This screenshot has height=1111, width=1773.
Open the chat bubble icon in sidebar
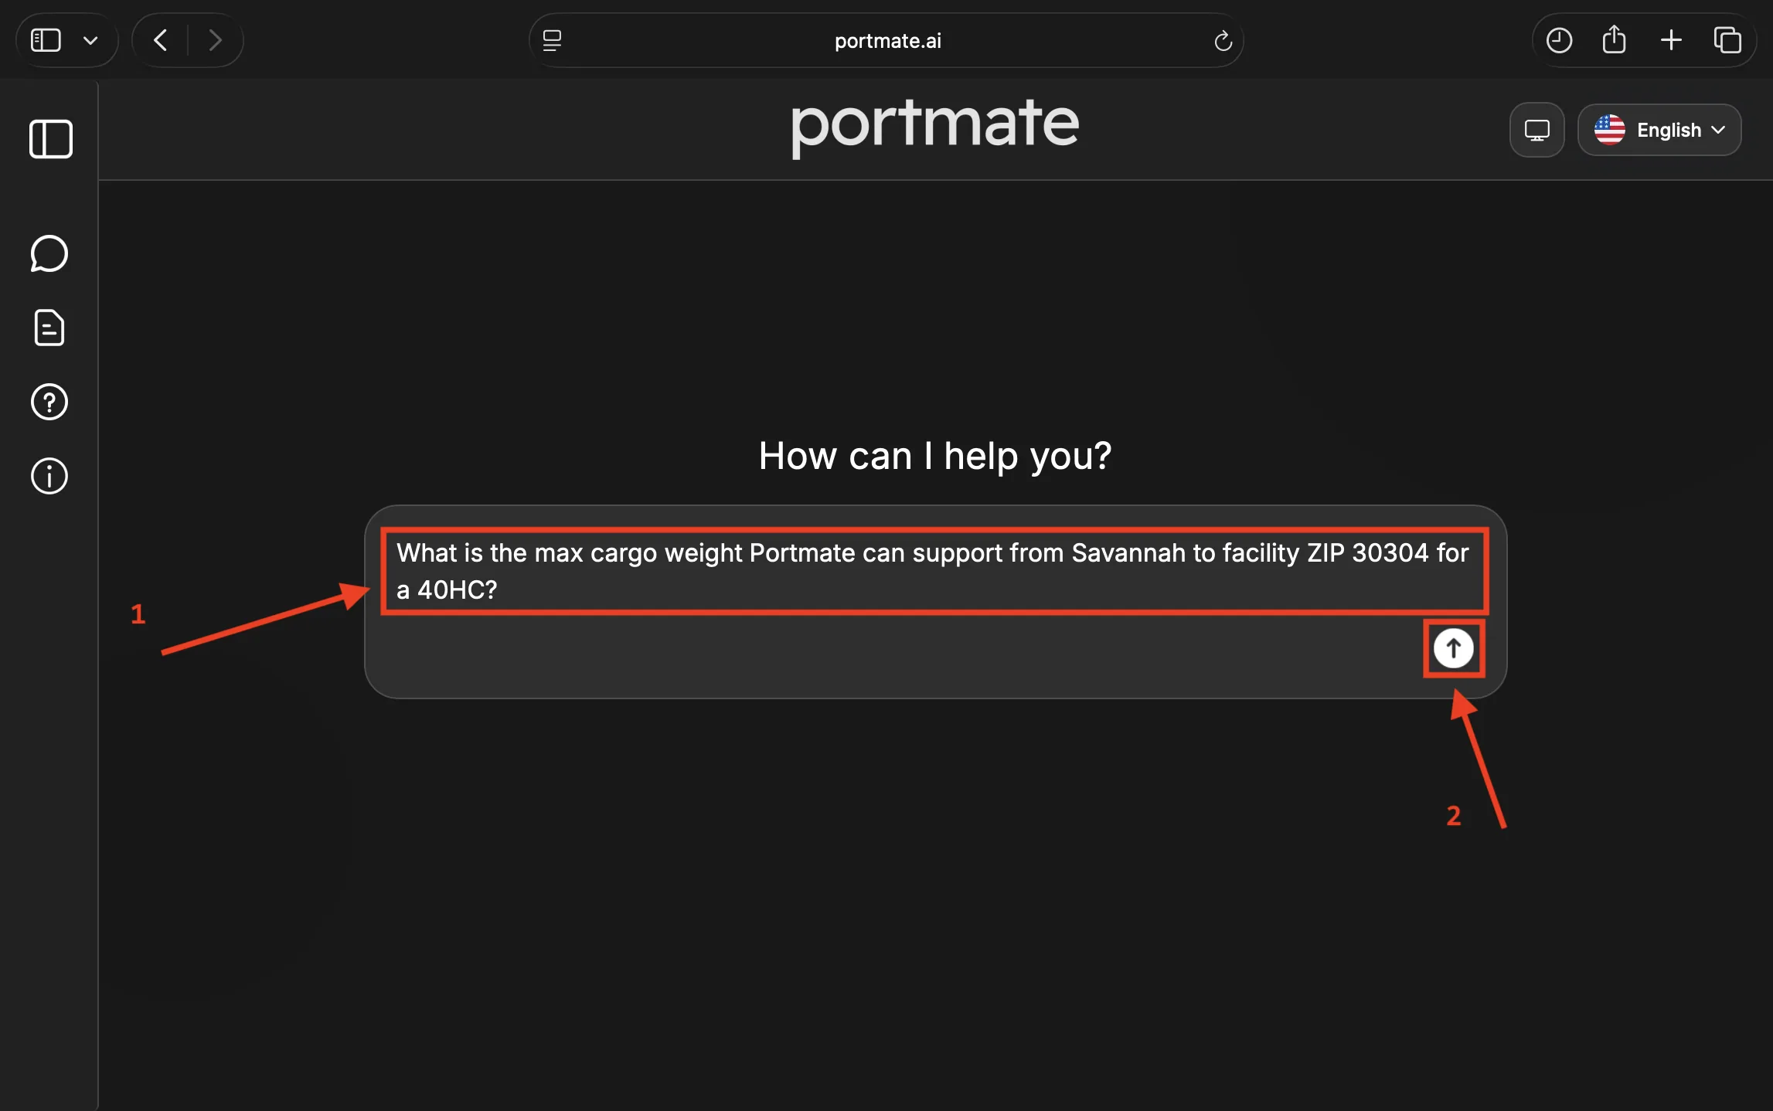pos(49,253)
